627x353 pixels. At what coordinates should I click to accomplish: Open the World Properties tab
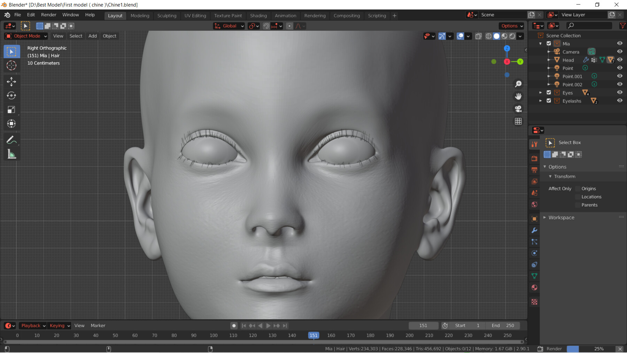tap(535, 204)
